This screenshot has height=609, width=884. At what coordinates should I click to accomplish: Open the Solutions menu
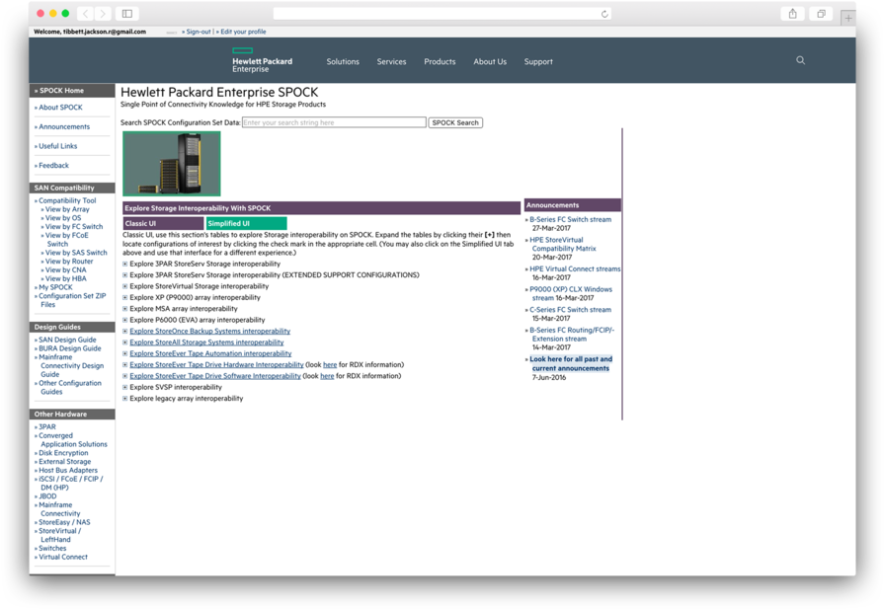coord(343,61)
